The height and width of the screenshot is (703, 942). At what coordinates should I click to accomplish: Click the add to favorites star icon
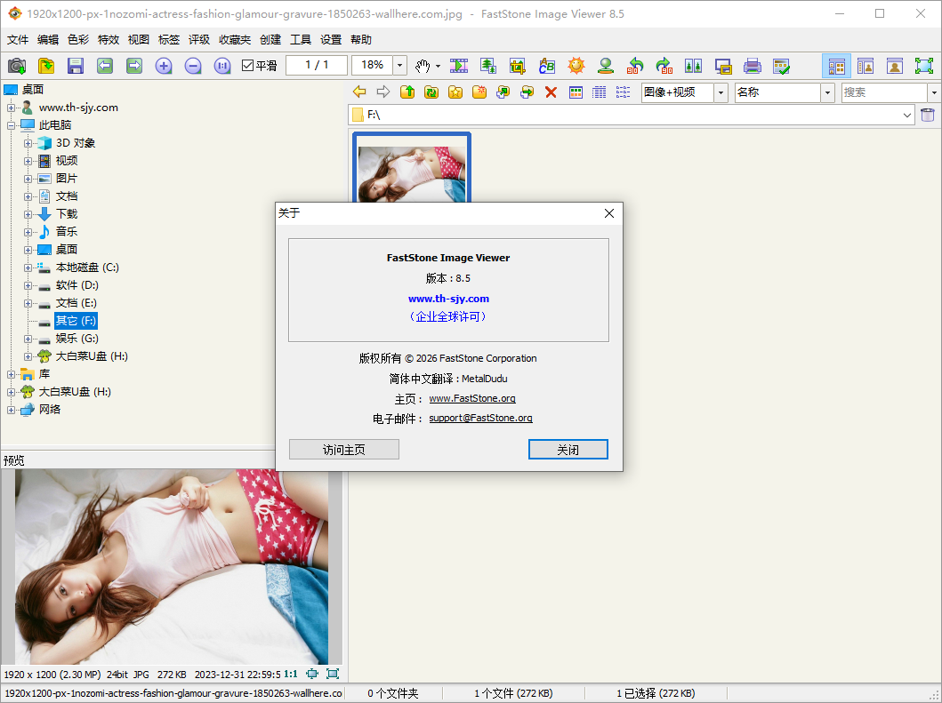point(455,92)
